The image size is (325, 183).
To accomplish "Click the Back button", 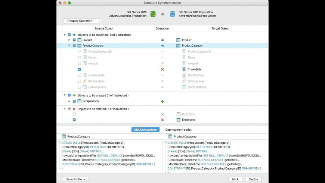I will click(235, 179).
